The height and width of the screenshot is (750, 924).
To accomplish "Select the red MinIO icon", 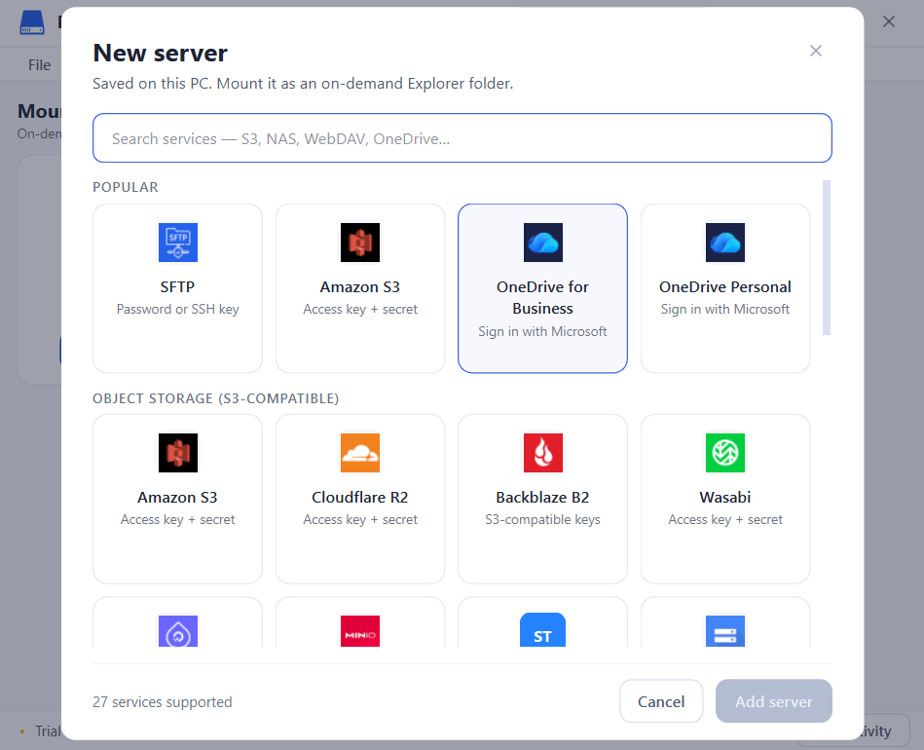I will coord(360,631).
